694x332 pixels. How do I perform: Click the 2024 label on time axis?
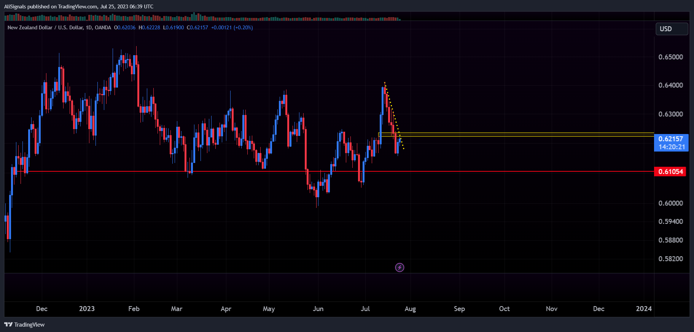tap(644, 309)
